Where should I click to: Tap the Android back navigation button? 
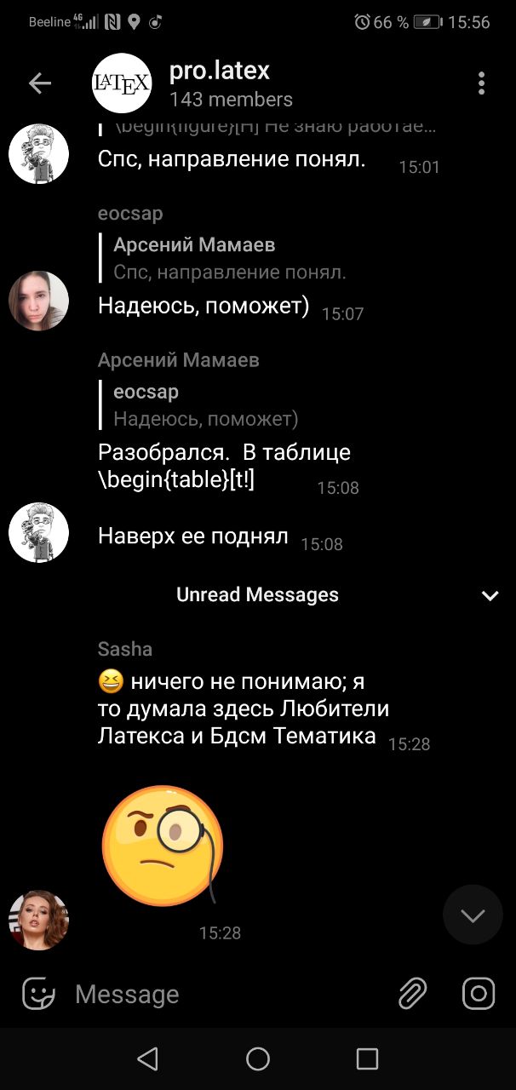pos(148,1058)
